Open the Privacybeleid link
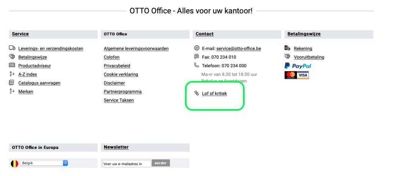393x176 pixels. tap(117, 66)
